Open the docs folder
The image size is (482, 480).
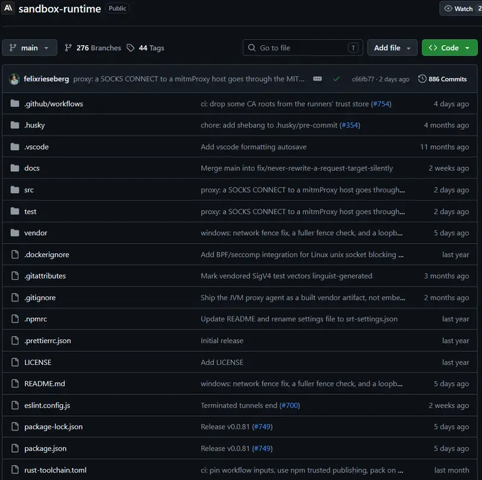pos(32,168)
